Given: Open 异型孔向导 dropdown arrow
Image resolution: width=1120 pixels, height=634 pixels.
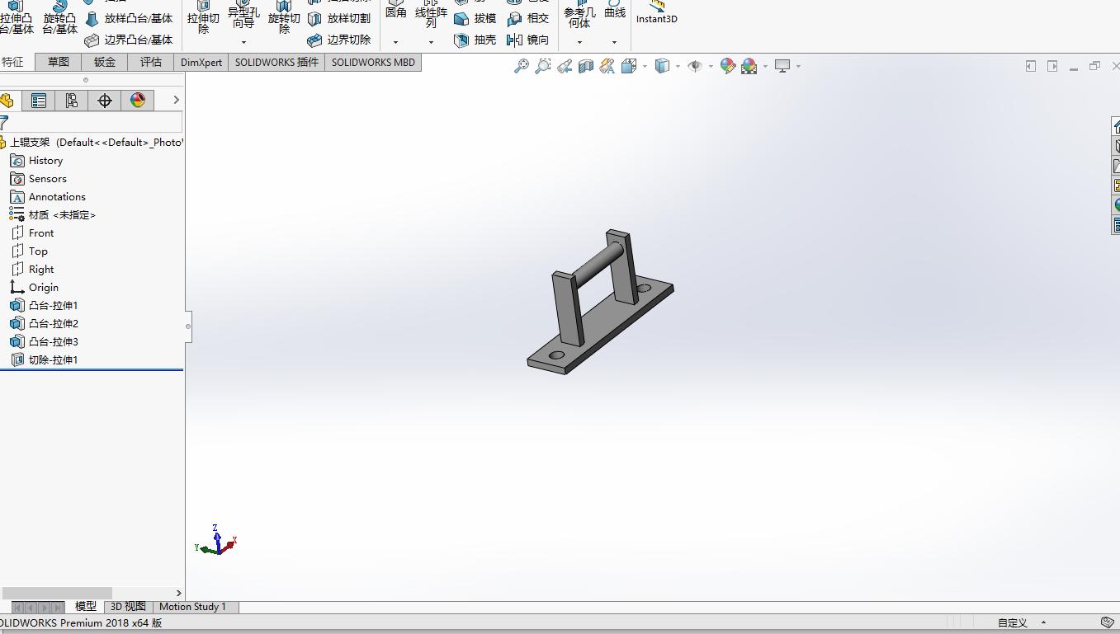Looking at the screenshot, I should click(243, 42).
